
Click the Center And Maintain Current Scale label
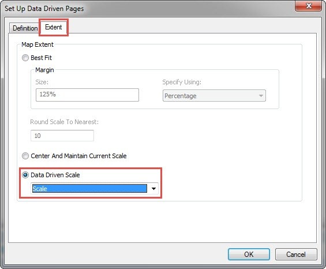click(78, 156)
